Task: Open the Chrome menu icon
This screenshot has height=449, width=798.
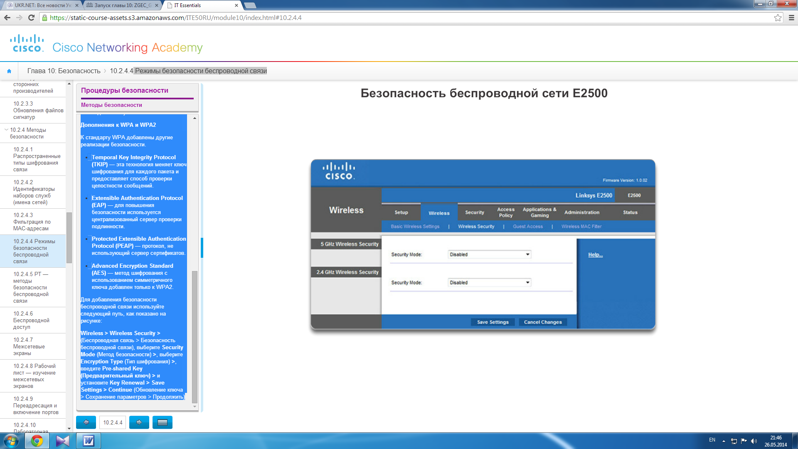Action: (791, 17)
